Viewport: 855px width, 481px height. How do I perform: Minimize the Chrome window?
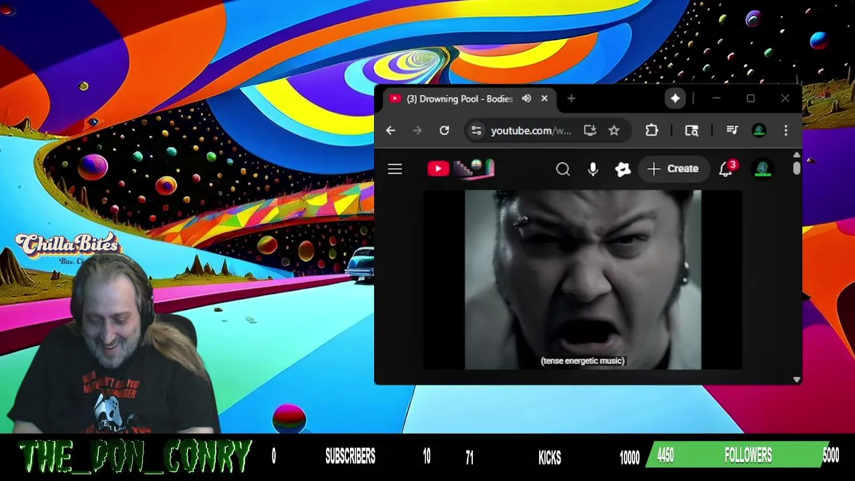point(717,99)
